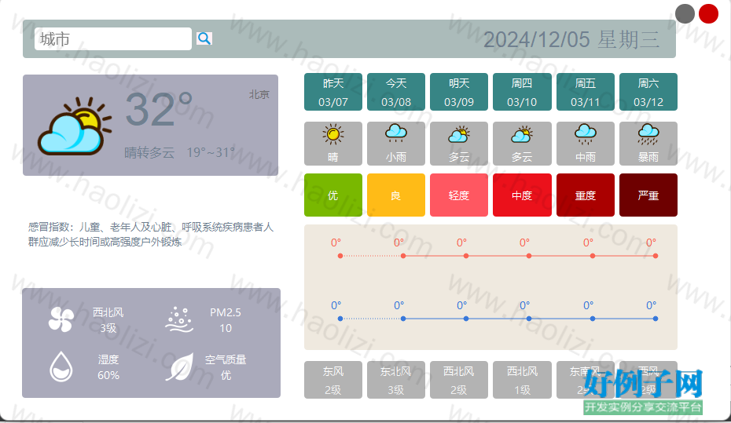Image resolution: width=731 pixels, height=423 pixels.
Task: Click the 2024/12/05 星期三 date text
Action: point(571,39)
